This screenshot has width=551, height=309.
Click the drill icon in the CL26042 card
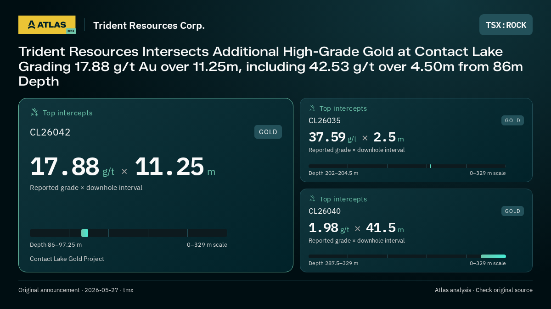(x=34, y=113)
